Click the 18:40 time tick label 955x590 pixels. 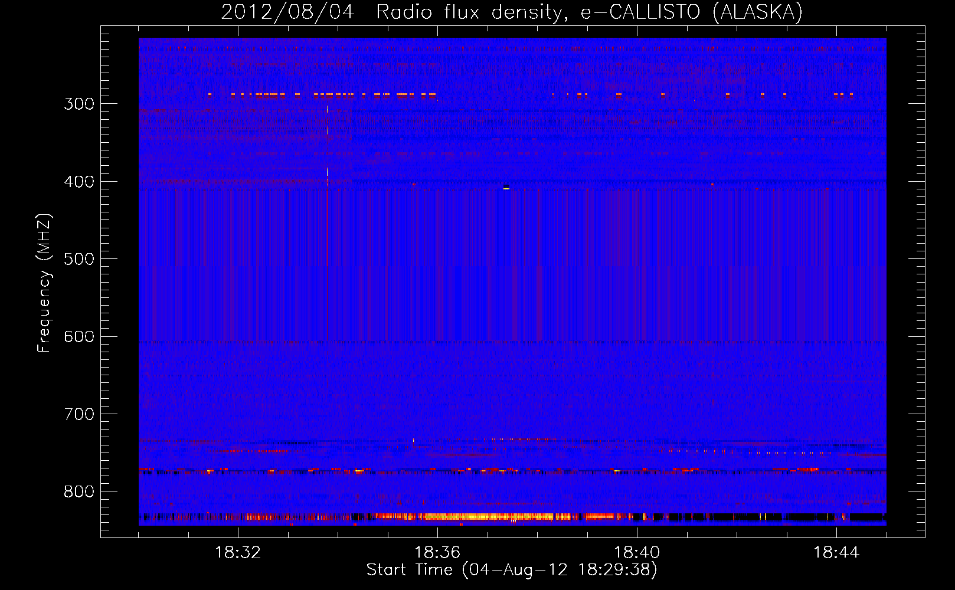[x=637, y=553]
